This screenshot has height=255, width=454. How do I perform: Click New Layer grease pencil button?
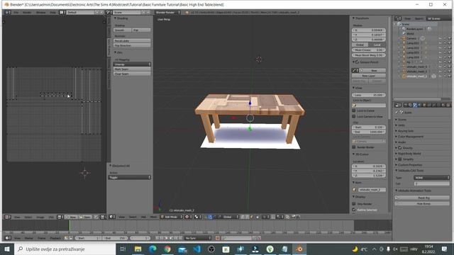tap(369, 76)
